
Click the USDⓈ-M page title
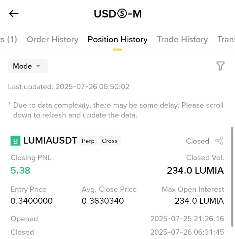[x=118, y=14]
